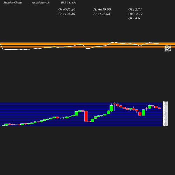Click the last red candle at the chart's right end

(x=159, y=108)
